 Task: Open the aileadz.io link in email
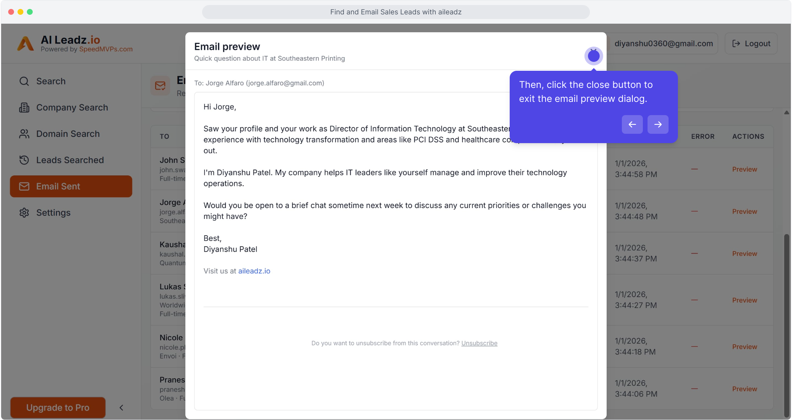pos(254,271)
